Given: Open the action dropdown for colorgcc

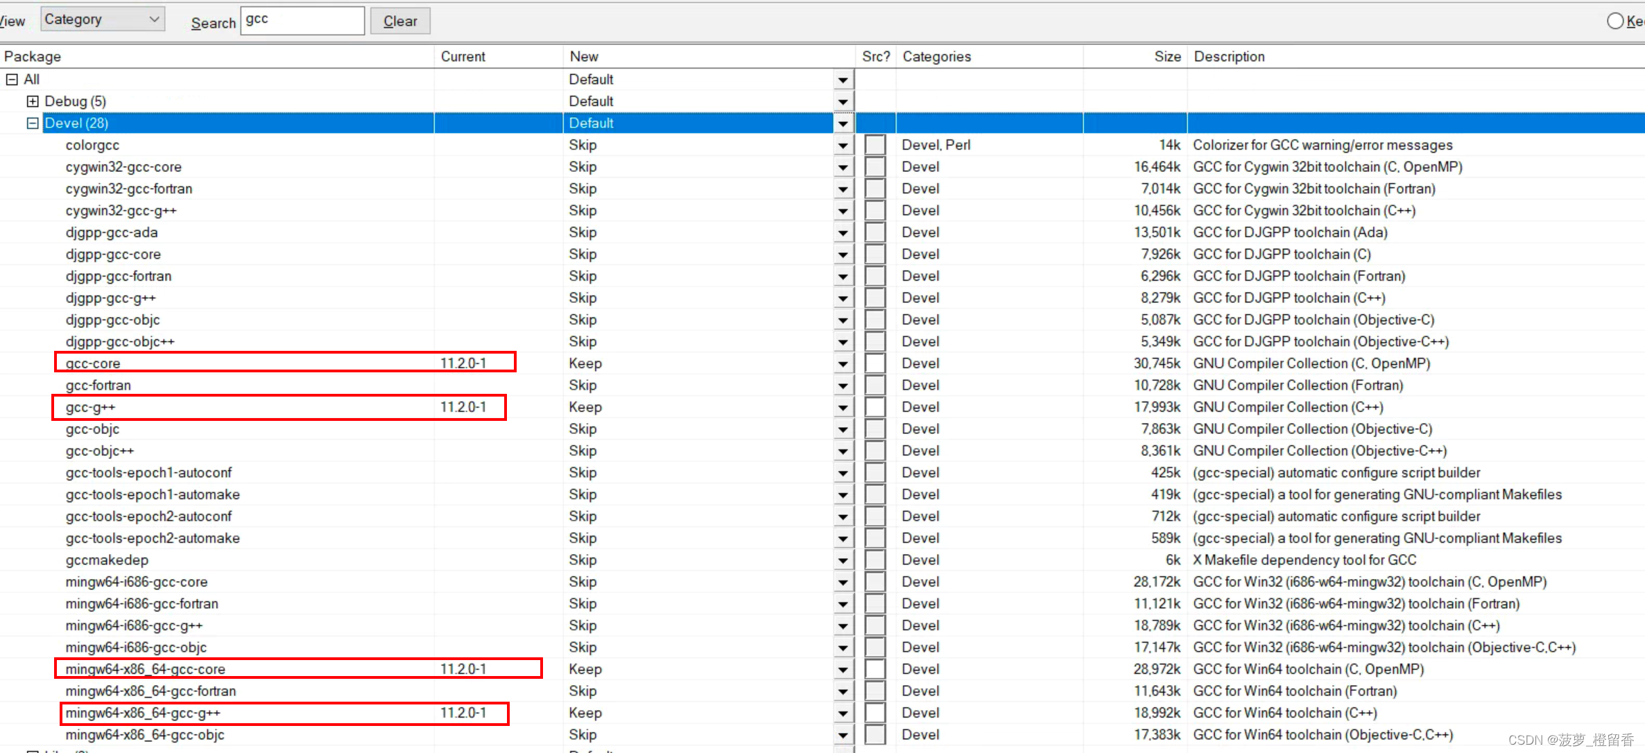Looking at the screenshot, I should pos(843,145).
